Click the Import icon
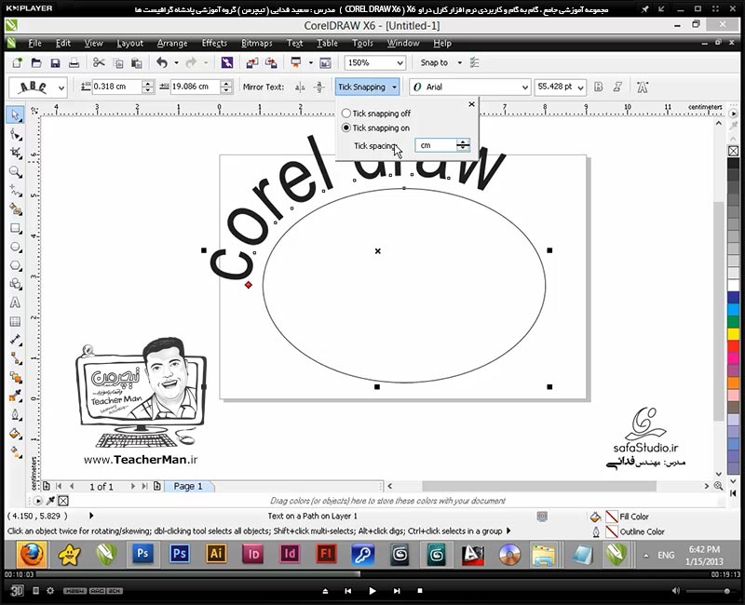The width and height of the screenshot is (745, 605). [x=252, y=62]
